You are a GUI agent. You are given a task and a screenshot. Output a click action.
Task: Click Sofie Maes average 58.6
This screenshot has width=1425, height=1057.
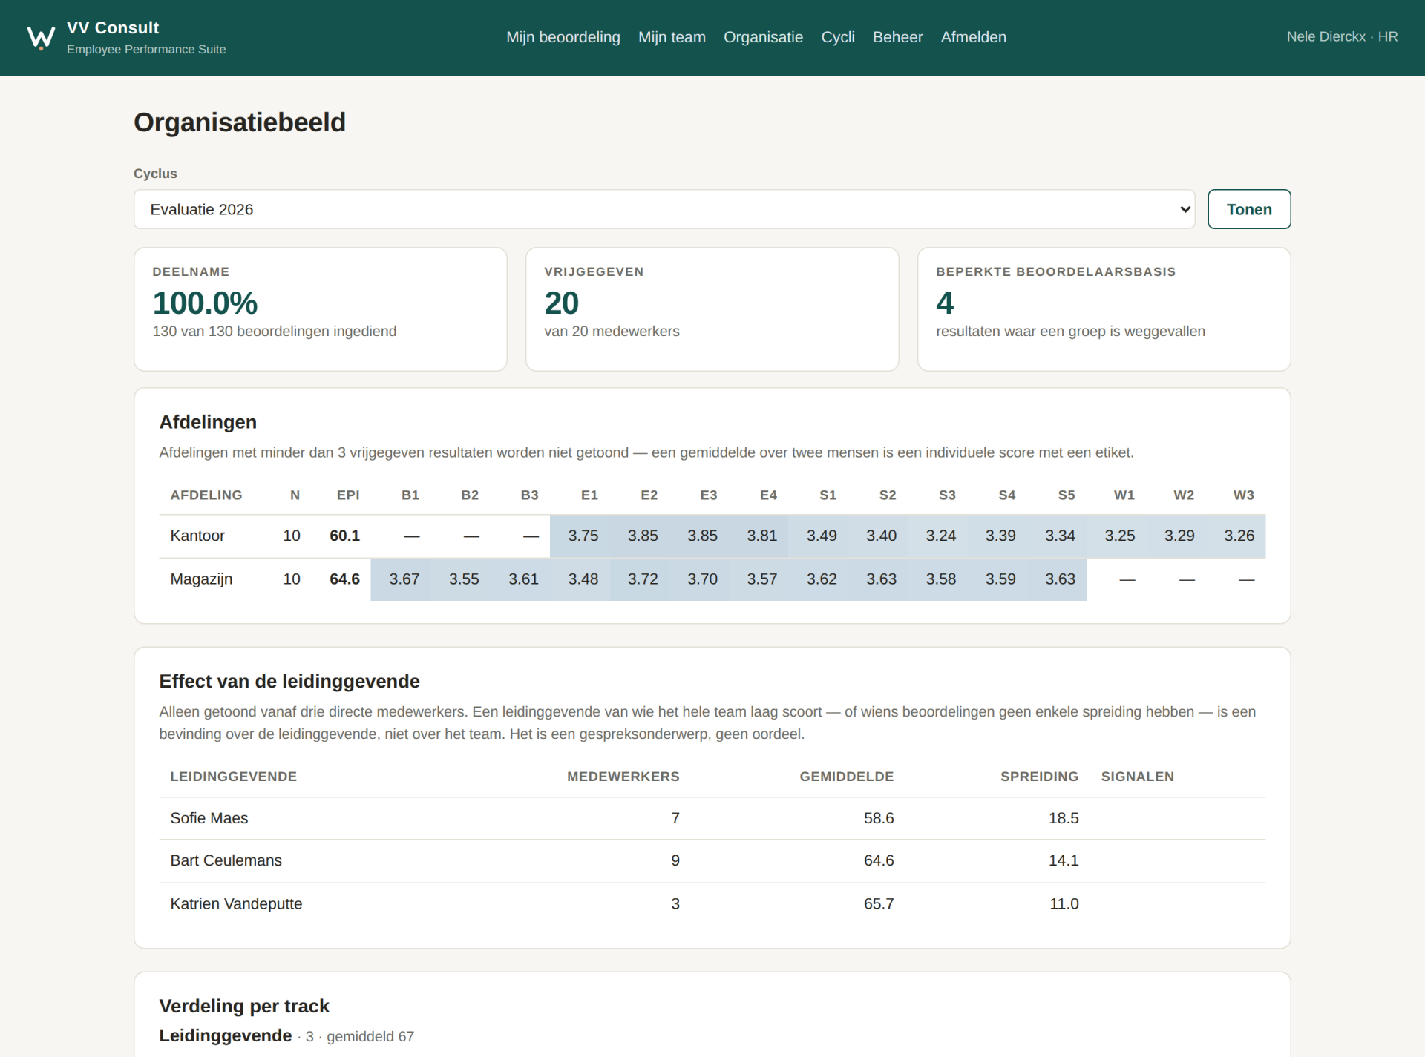pos(879,818)
